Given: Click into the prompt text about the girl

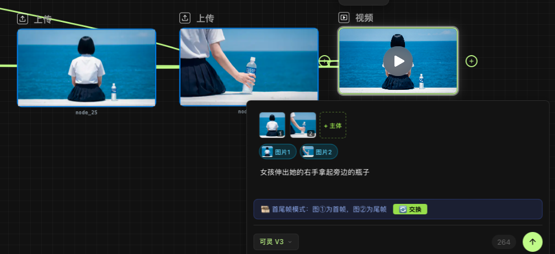Looking at the screenshot, I should coord(314,172).
